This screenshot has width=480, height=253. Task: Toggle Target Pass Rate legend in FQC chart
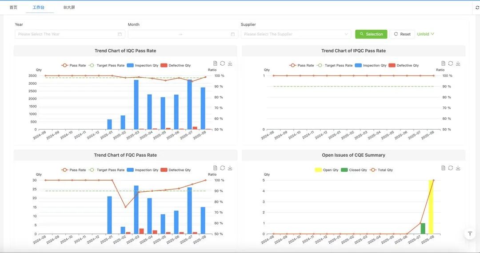[107, 170]
